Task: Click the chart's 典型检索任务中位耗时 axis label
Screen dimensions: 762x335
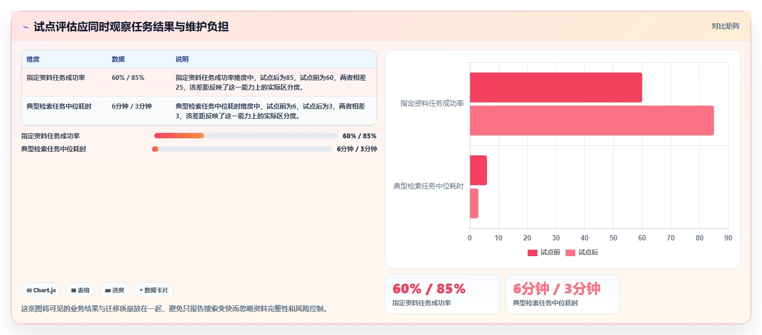Action: click(x=429, y=186)
